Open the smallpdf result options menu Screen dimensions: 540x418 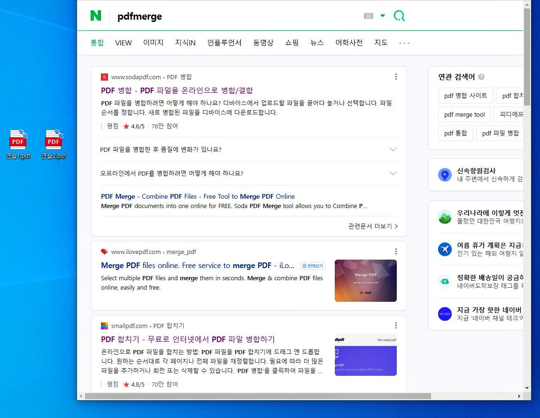[x=396, y=326]
